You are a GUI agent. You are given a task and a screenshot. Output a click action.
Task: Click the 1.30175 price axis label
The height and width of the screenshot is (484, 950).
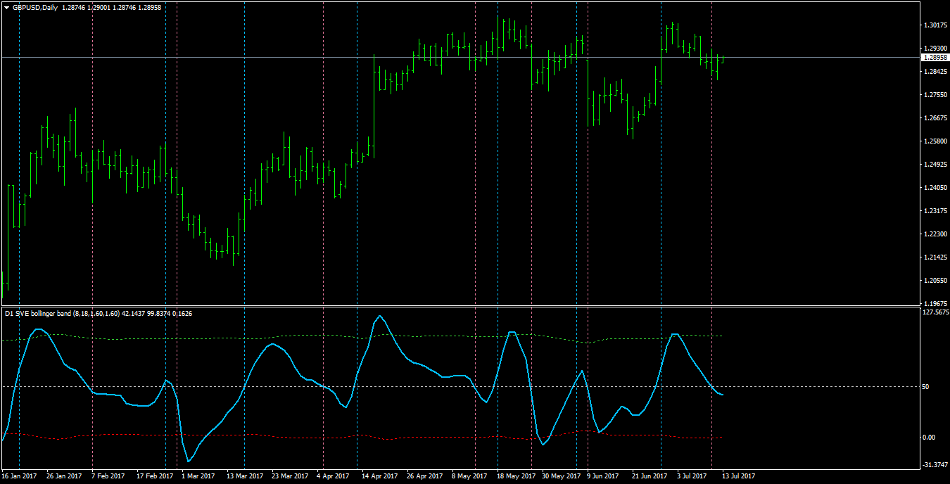click(x=937, y=25)
